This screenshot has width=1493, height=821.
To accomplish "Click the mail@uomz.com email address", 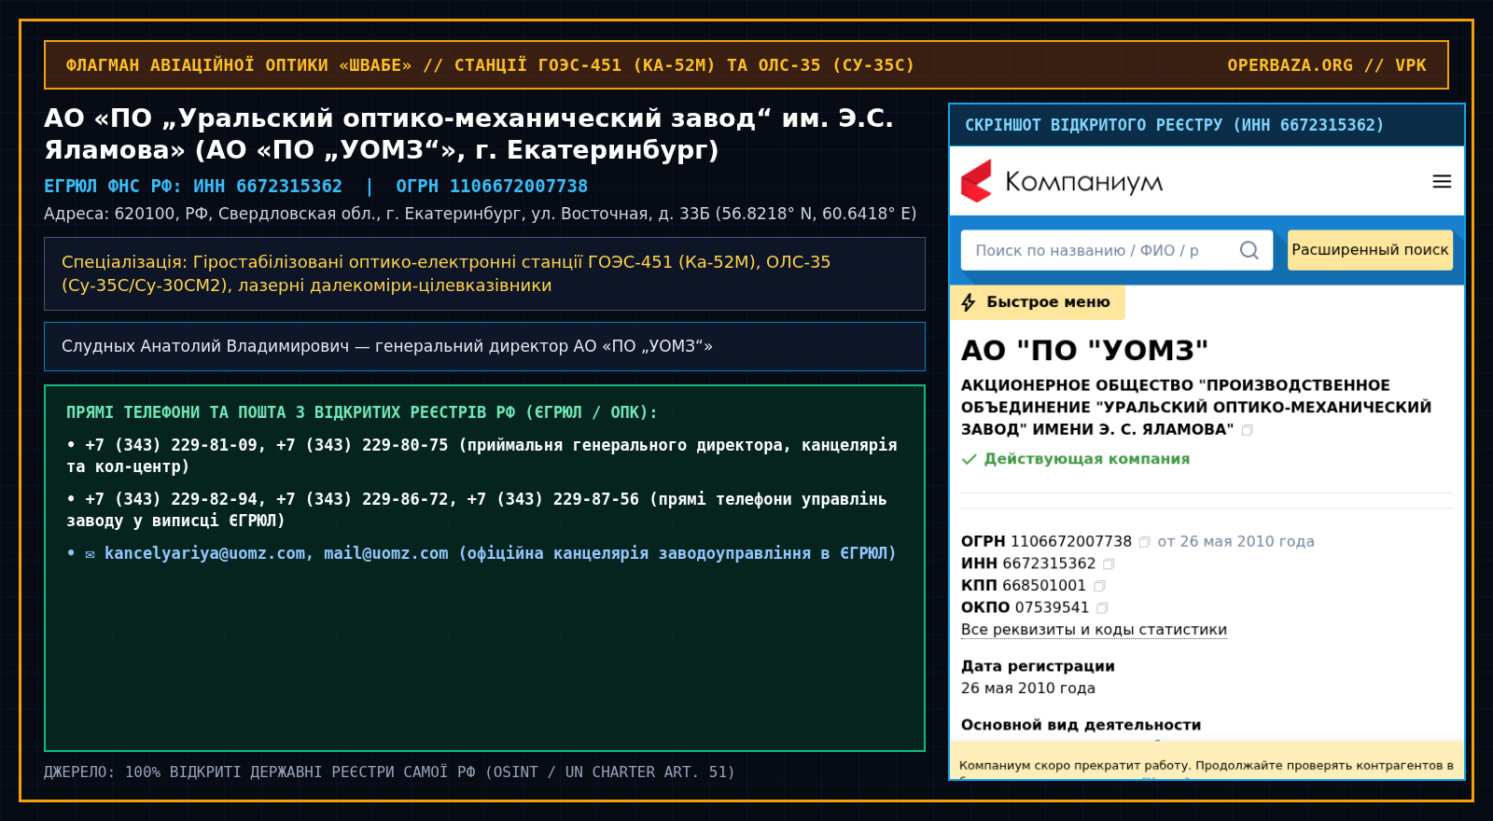I will pos(385,553).
